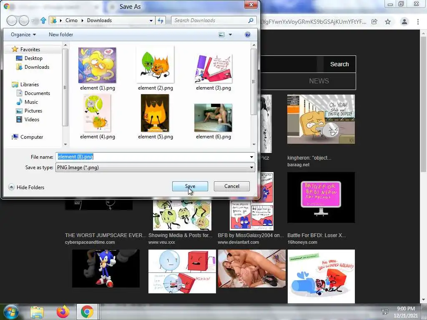Expand the address bar history dropdown
The width and height of the screenshot is (427, 320).
(x=151, y=20)
